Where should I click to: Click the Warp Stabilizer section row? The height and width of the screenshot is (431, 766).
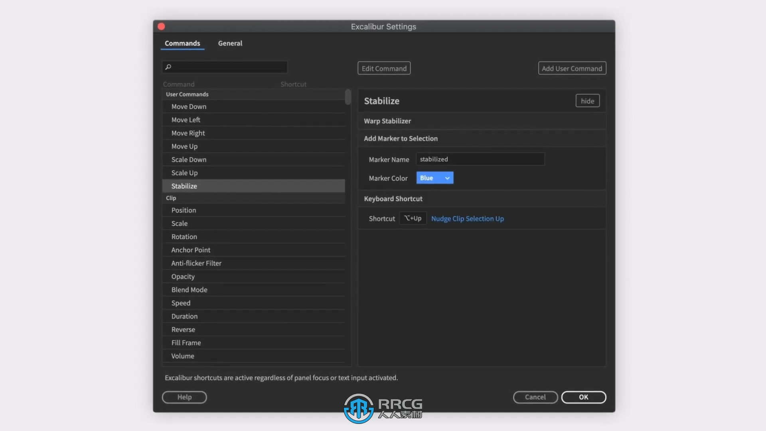(482, 121)
